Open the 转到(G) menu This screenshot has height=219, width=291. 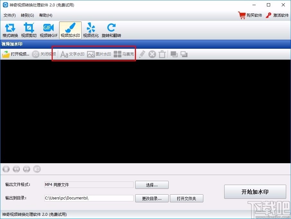tap(27, 15)
